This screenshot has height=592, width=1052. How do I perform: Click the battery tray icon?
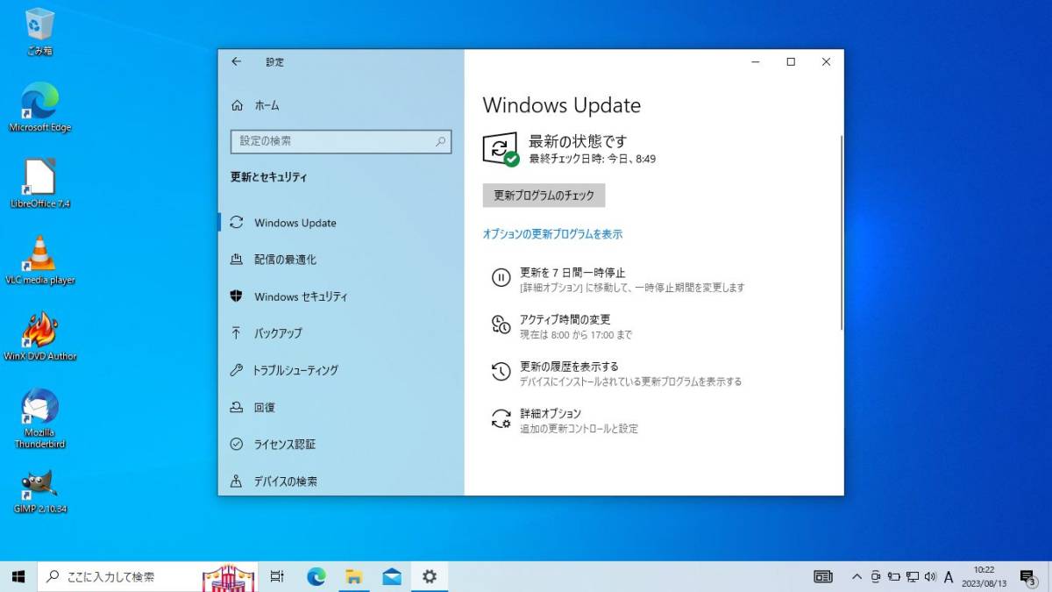(x=893, y=576)
